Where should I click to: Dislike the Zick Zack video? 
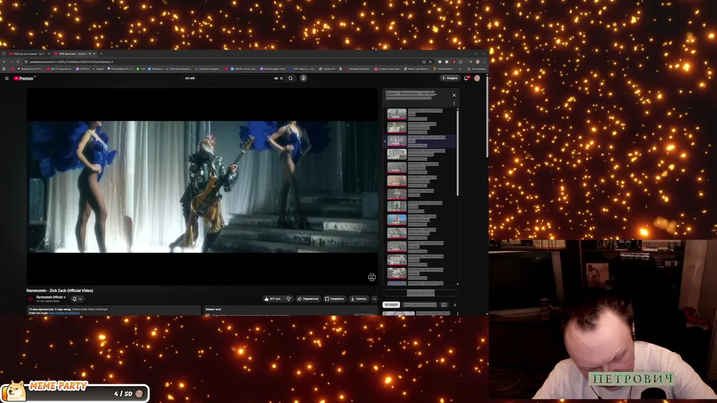click(288, 299)
